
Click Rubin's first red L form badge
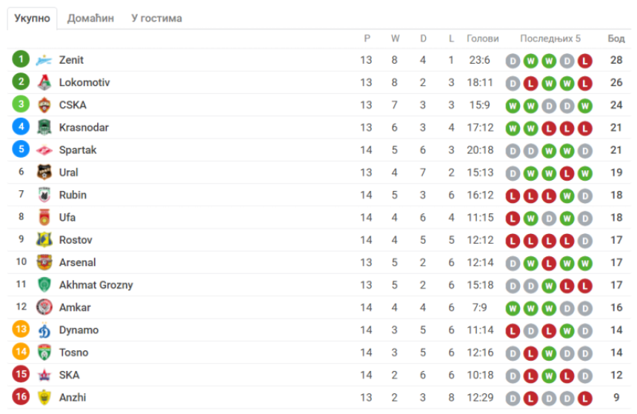tap(513, 196)
